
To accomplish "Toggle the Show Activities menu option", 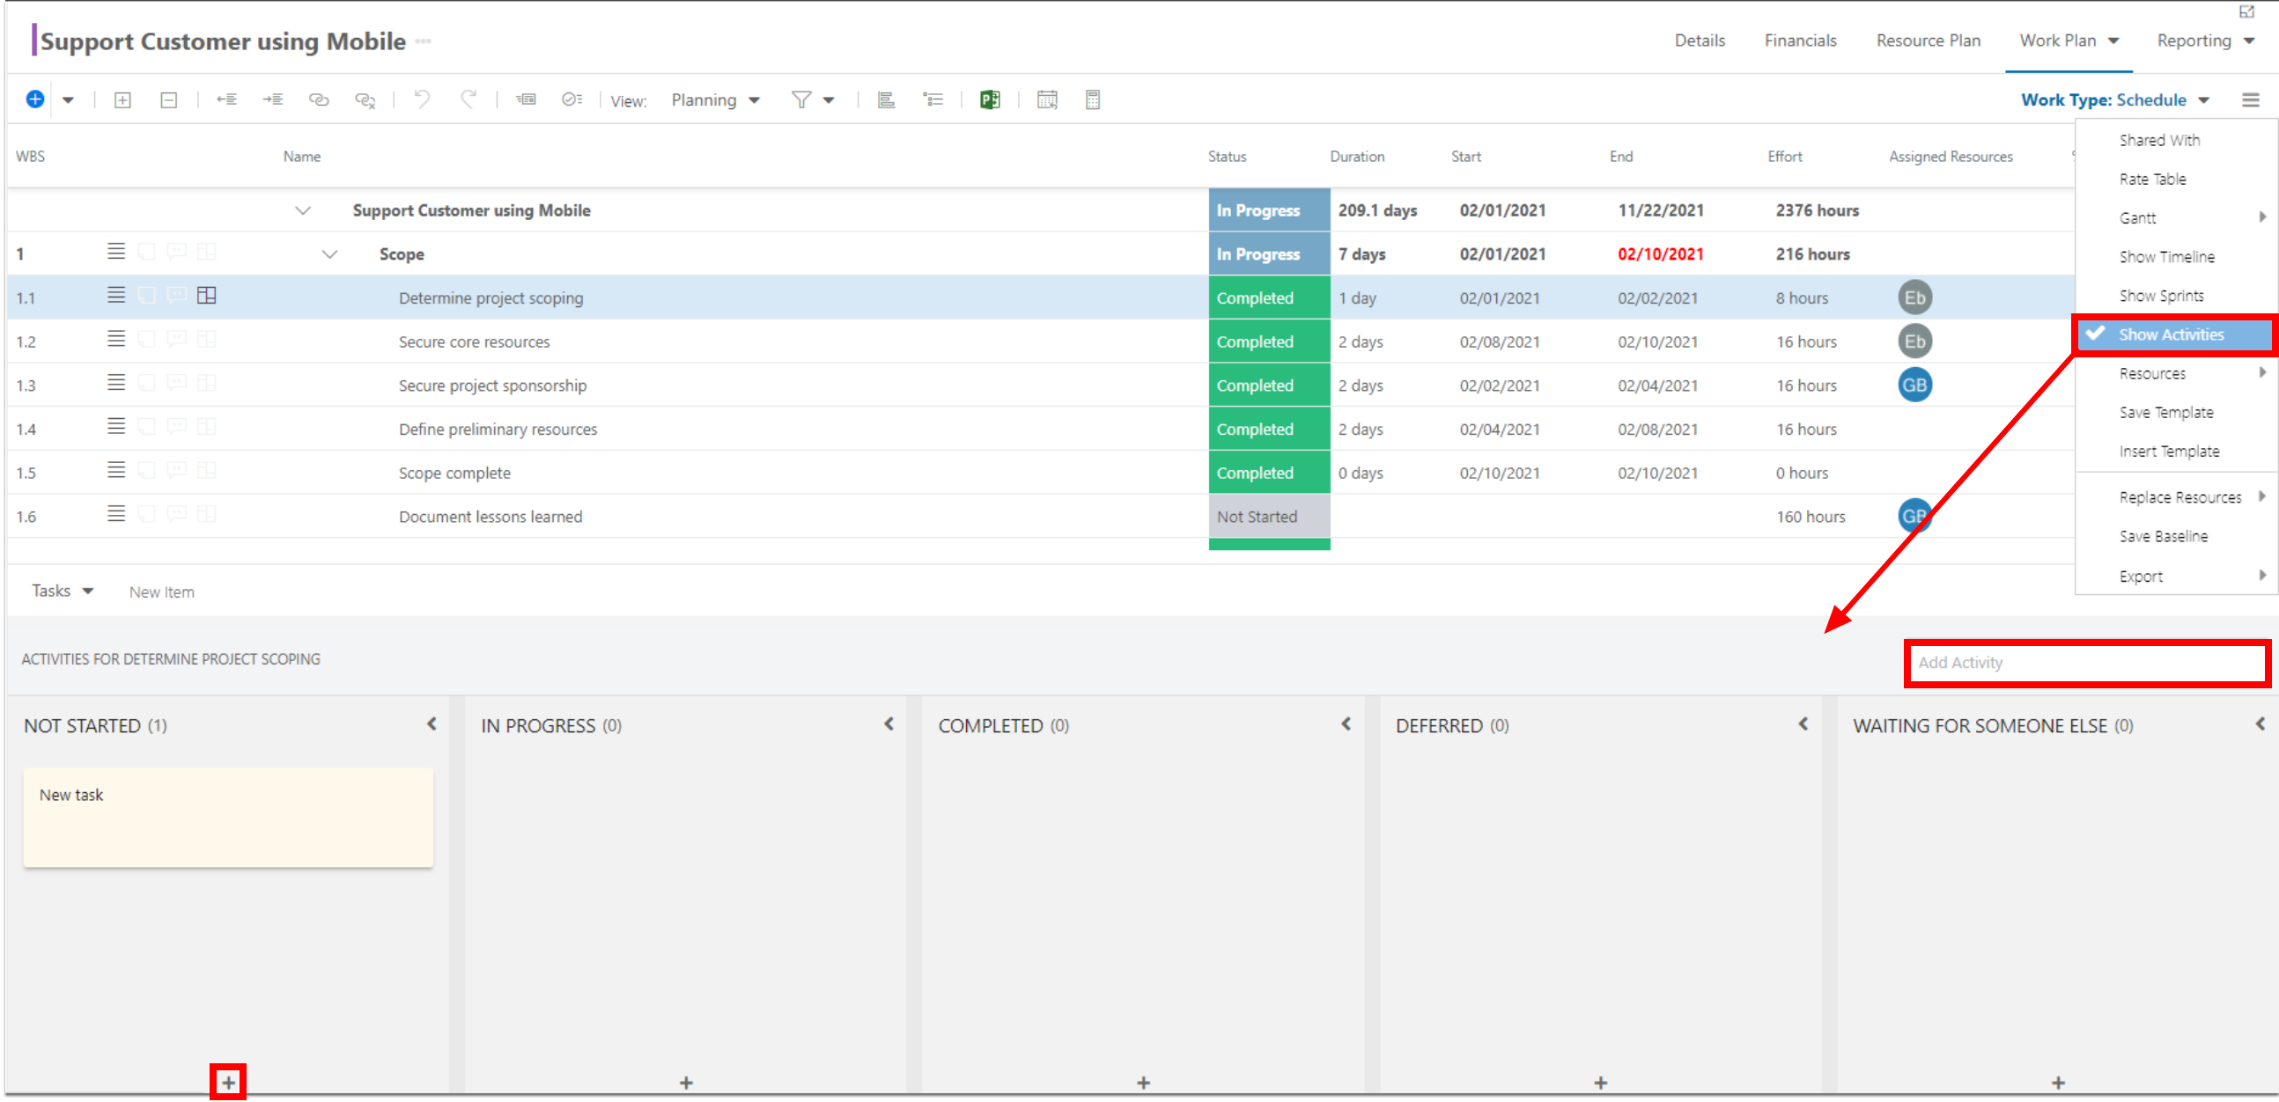I will pyautogui.click(x=2173, y=334).
